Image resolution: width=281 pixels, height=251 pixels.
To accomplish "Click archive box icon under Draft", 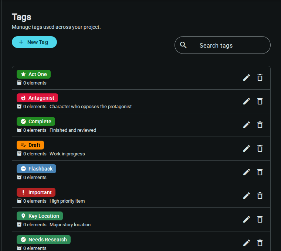I will (x=19, y=154).
